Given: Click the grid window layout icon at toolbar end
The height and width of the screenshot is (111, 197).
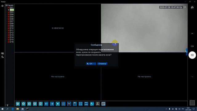Looking at the screenshot, I should point(103,104).
